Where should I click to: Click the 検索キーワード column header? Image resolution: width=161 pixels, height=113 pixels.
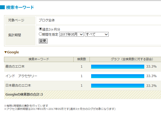pyautogui.click(x=39, y=59)
